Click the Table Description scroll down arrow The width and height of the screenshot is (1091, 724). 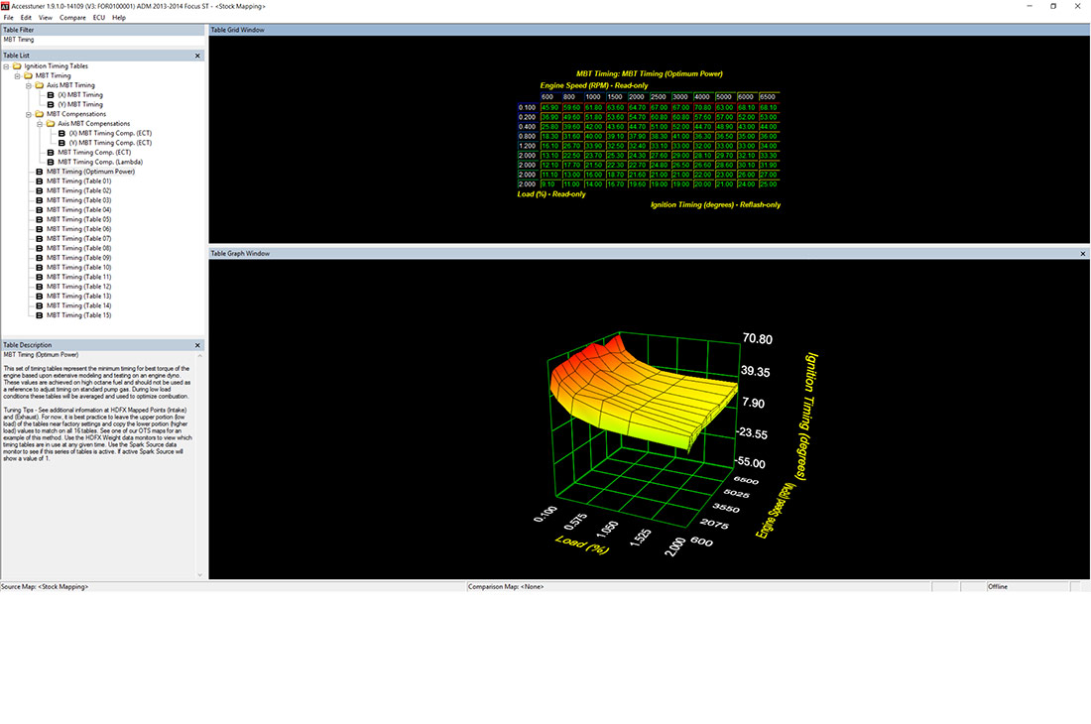pos(199,575)
